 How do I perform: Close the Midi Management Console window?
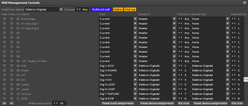pyautogui.click(x=244, y=3)
